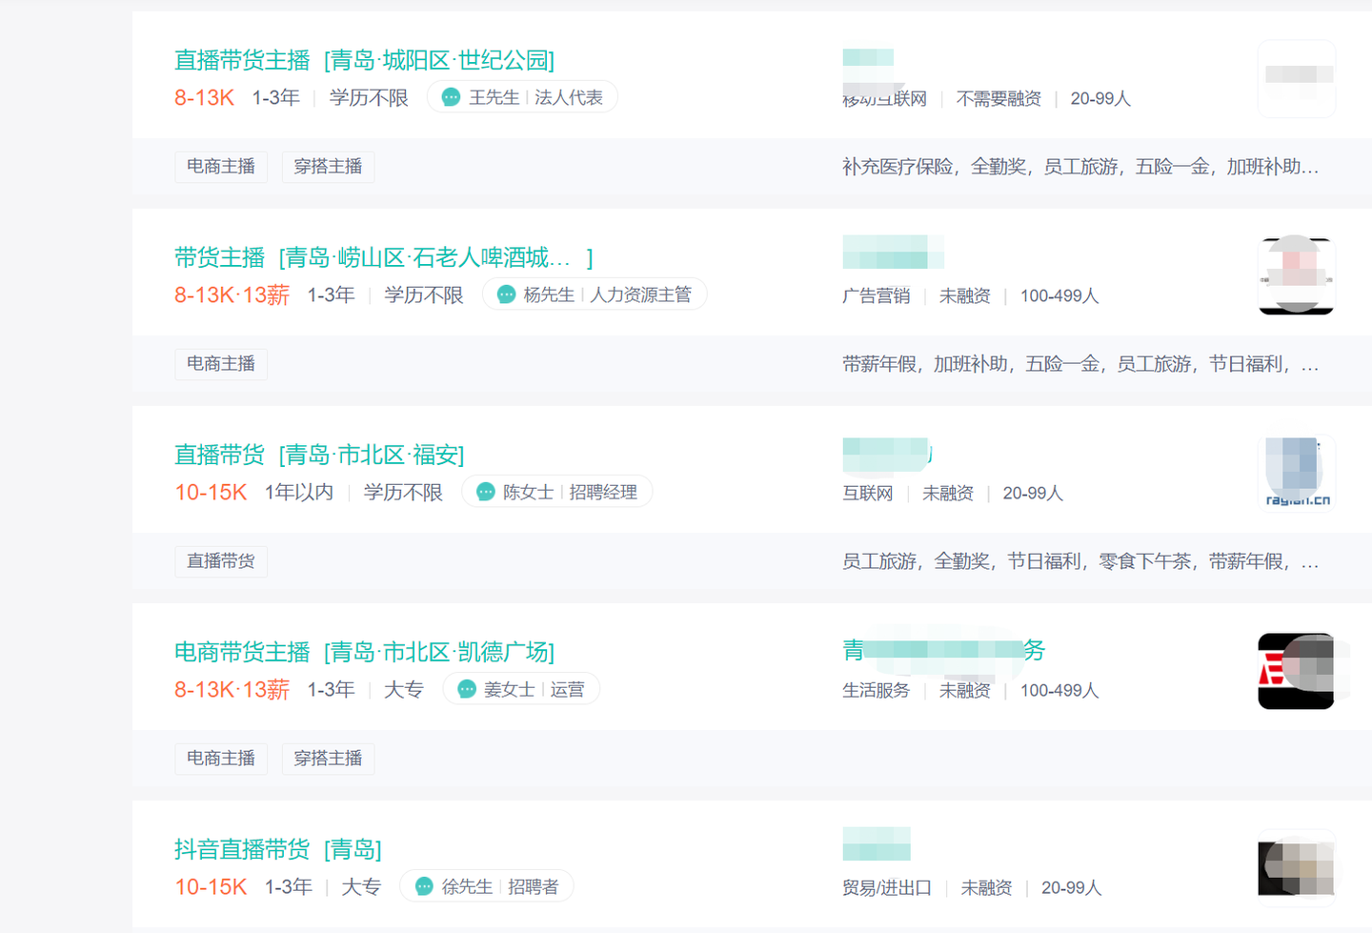Open the 直播带货 市北区·福安 job link
Screen dimensions: 1372x933
pos(319,455)
